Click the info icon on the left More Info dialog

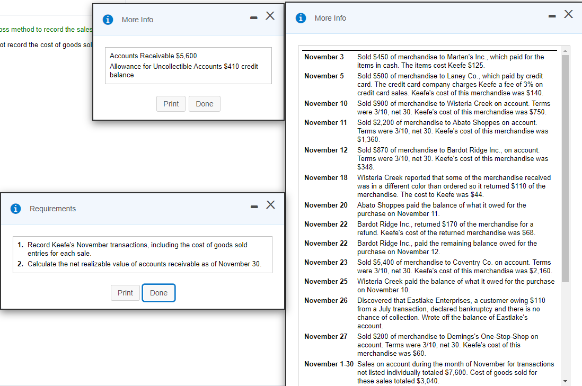(108, 19)
